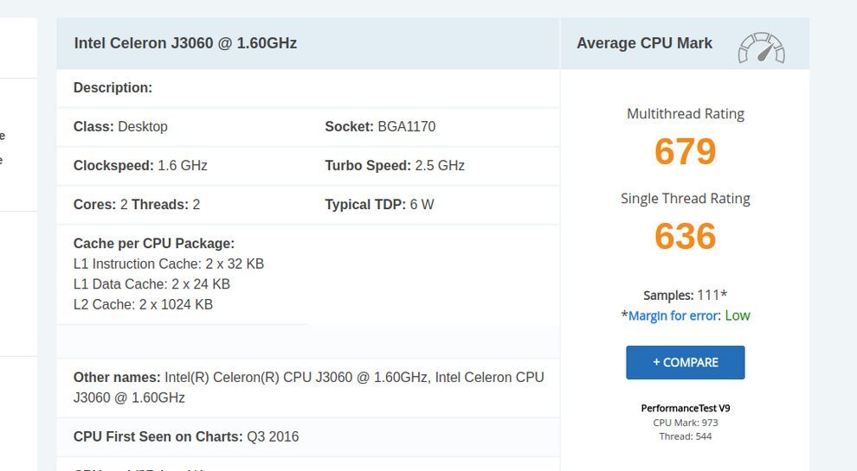Click the Average CPU Mark heading
Image resolution: width=857 pixels, height=471 pixels.
tap(644, 43)
